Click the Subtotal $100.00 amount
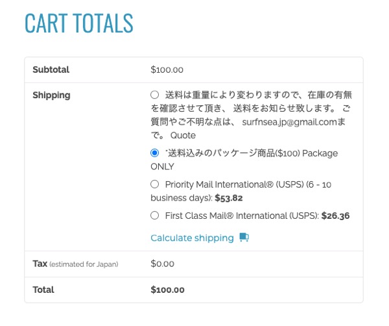This screenshot has width=389, height=326. coord(167,70)
